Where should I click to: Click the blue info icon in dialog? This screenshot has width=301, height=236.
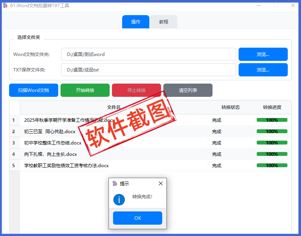coord(119,199)
